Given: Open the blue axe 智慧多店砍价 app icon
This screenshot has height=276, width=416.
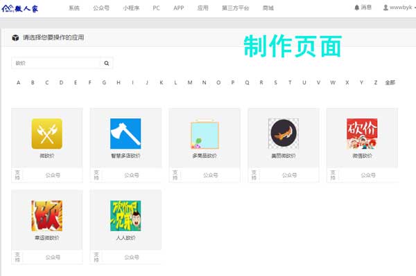Looking at the screenshot, I should 125,134.
